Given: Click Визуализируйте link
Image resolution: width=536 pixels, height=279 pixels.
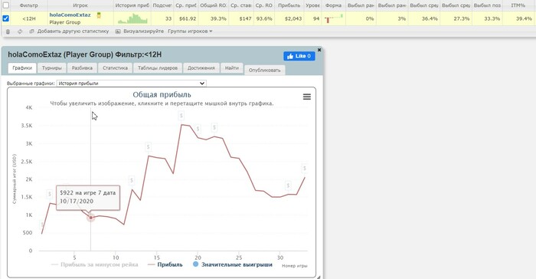Looking at the screenshot, I should [144, 31].
